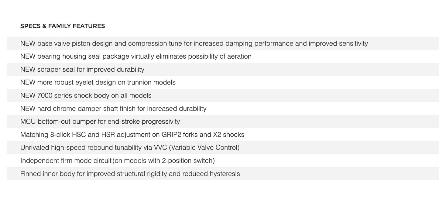Screen dimensions: 439x209
Task: Select the 7000 series shock body row
Action: [86, 96]
